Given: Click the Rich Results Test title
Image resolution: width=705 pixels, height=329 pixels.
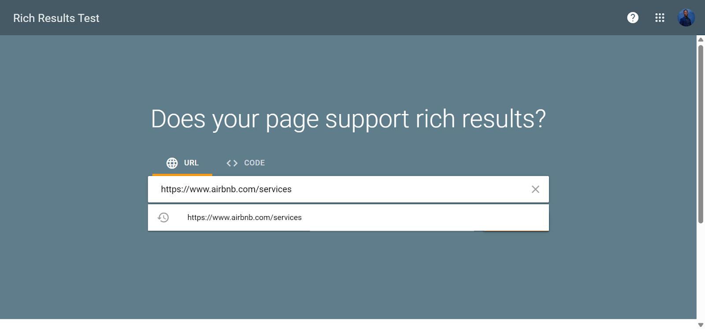Looking at the screenshot, I should click(x=56, y=18).
